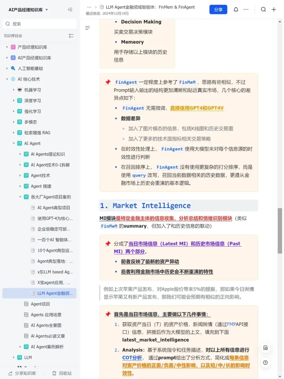This screenshot has height=379, width=284.
Task: Click the search magnifier in the top bar
Action: (263, 9)
